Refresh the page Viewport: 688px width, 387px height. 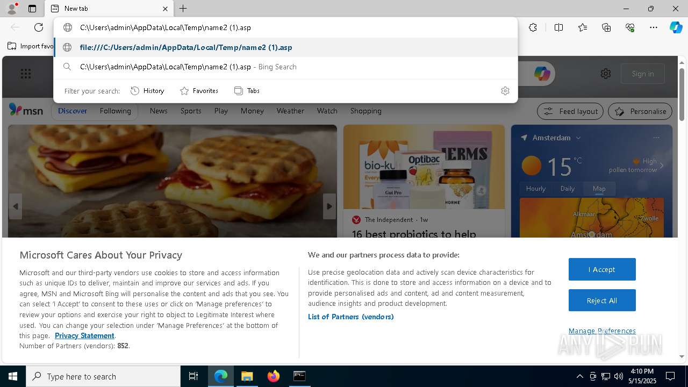[x=39, y=27]
